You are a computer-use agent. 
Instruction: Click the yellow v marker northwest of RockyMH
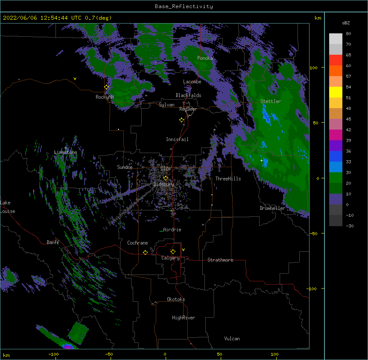point(75,79)
